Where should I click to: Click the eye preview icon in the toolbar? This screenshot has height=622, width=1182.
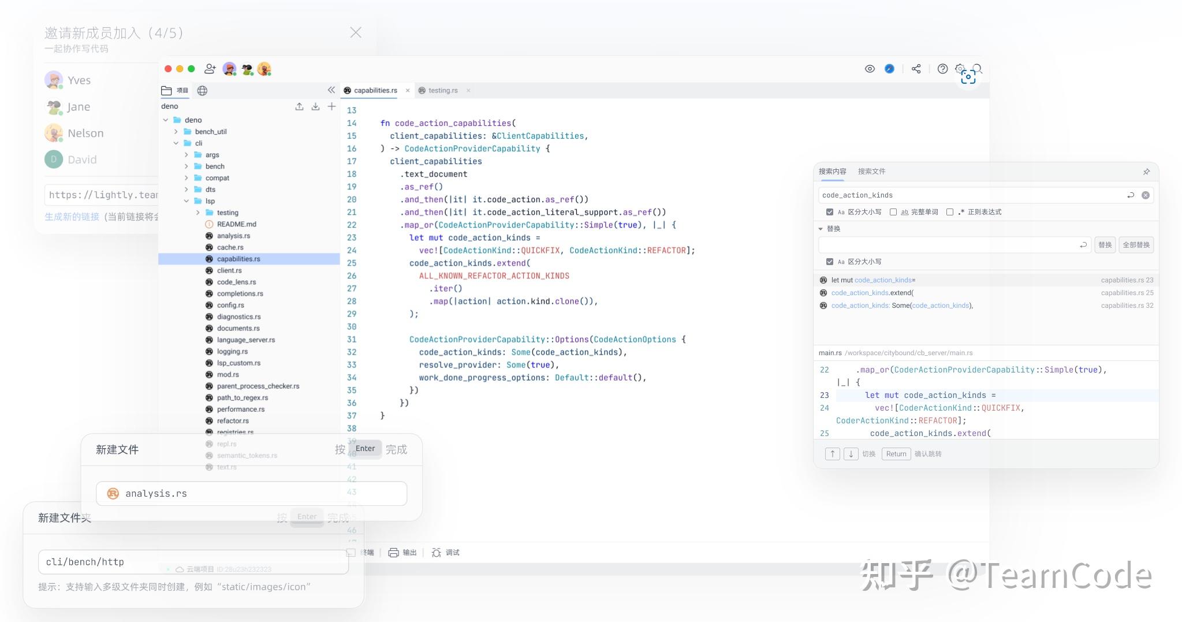(x=870, y=69)
